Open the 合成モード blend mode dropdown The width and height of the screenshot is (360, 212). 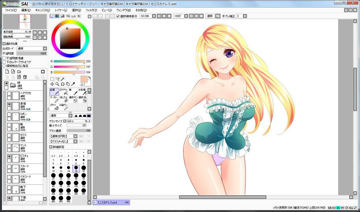coord(31,49)
